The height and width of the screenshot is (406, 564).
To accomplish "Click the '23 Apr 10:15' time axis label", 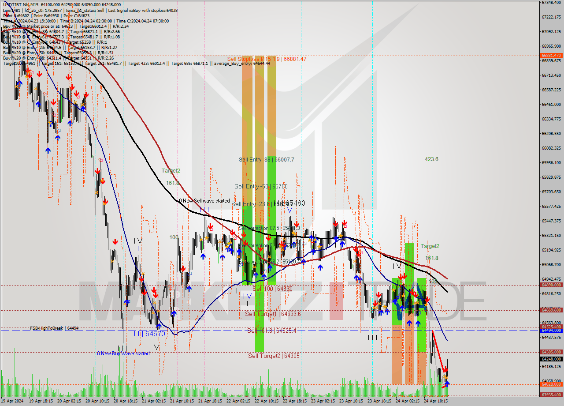I will [351, 401].
